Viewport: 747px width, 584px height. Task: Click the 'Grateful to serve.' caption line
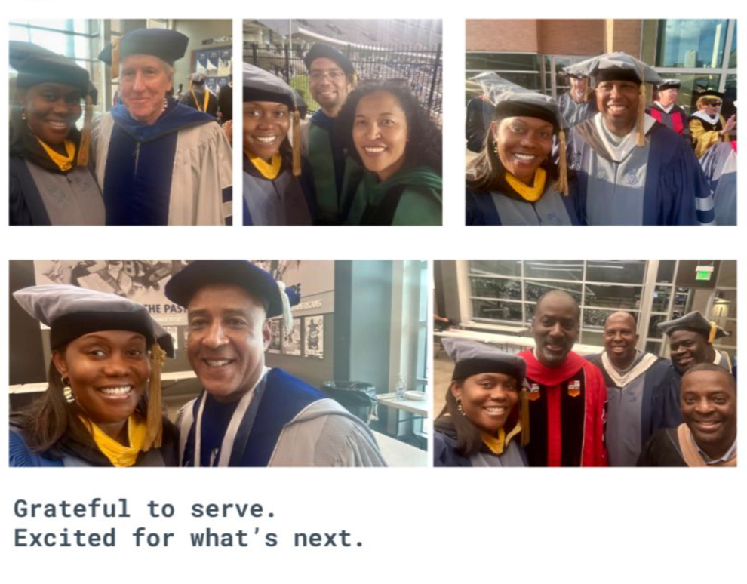[145, 509]
